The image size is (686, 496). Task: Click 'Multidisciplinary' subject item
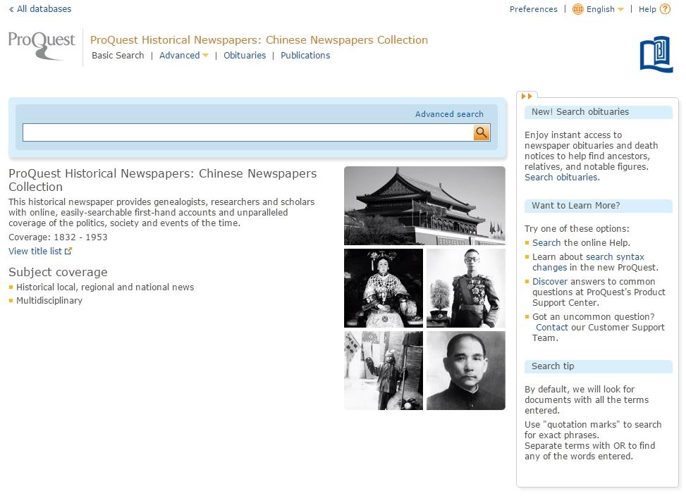pyautogui.click(x=49, y=301)
